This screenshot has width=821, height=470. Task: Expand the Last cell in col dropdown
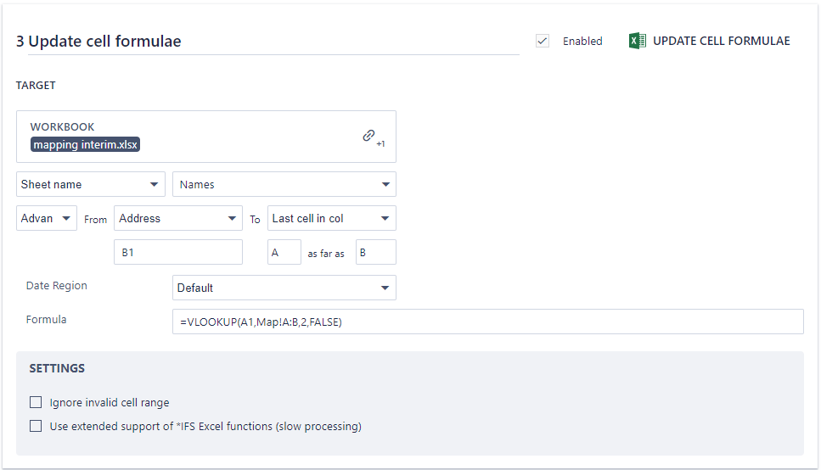331,218
